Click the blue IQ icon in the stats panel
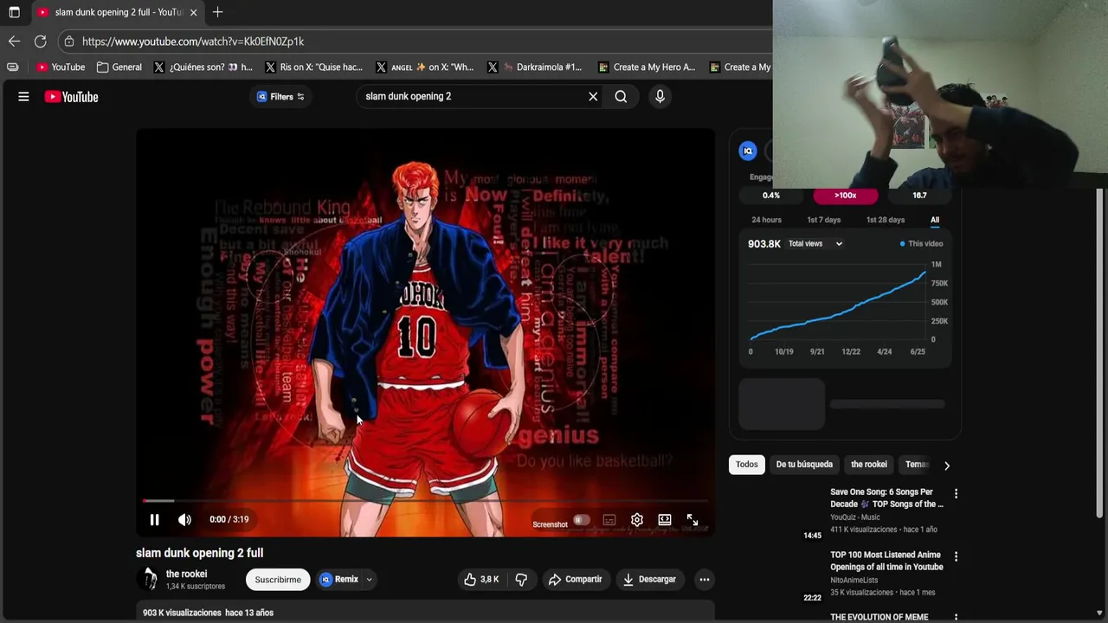Screen dimensions: 1108x623 [748, 151]
